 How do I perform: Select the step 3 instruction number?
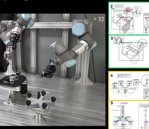[112, 38]
